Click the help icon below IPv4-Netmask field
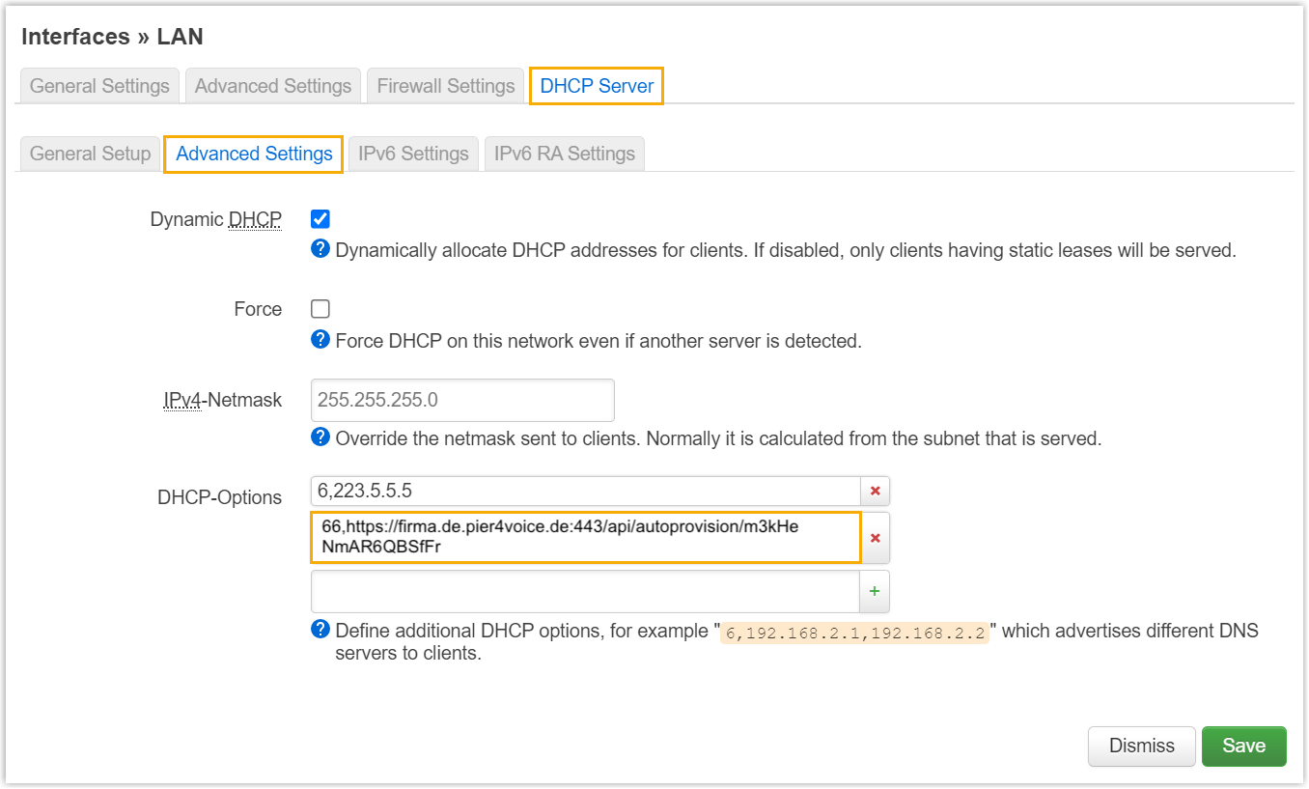1309x789 pixels. click(320, 437)
